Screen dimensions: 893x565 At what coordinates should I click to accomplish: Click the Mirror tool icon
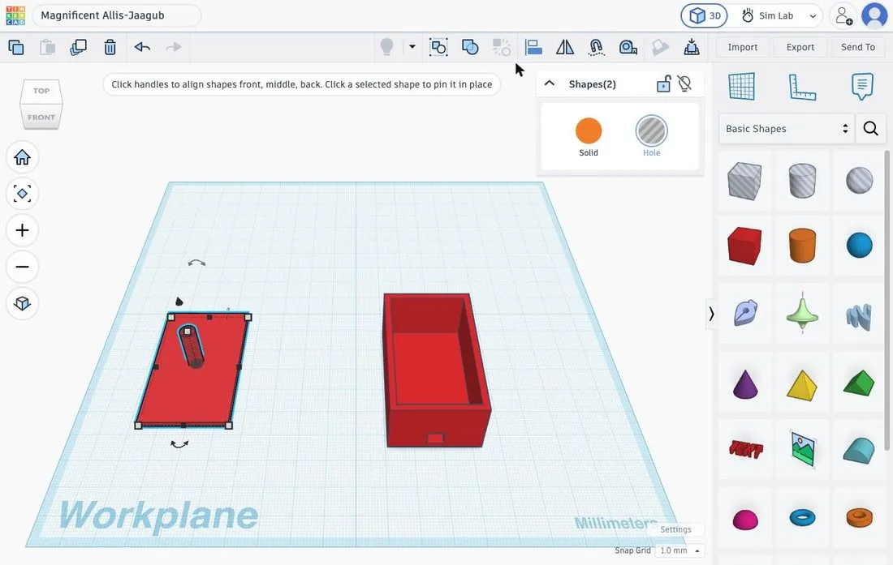coord(565,47)
